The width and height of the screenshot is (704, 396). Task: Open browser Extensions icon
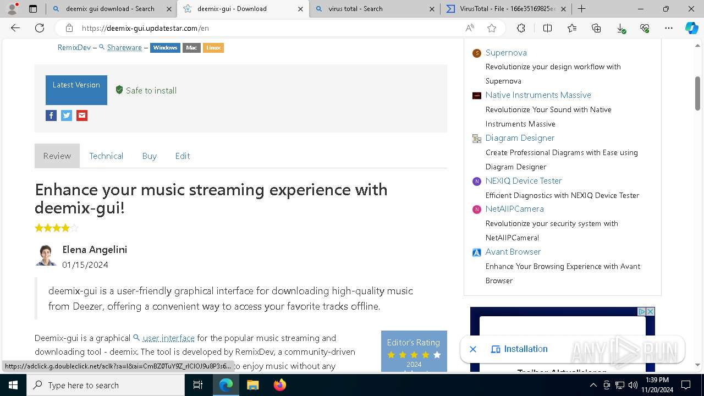coord(521,28)
